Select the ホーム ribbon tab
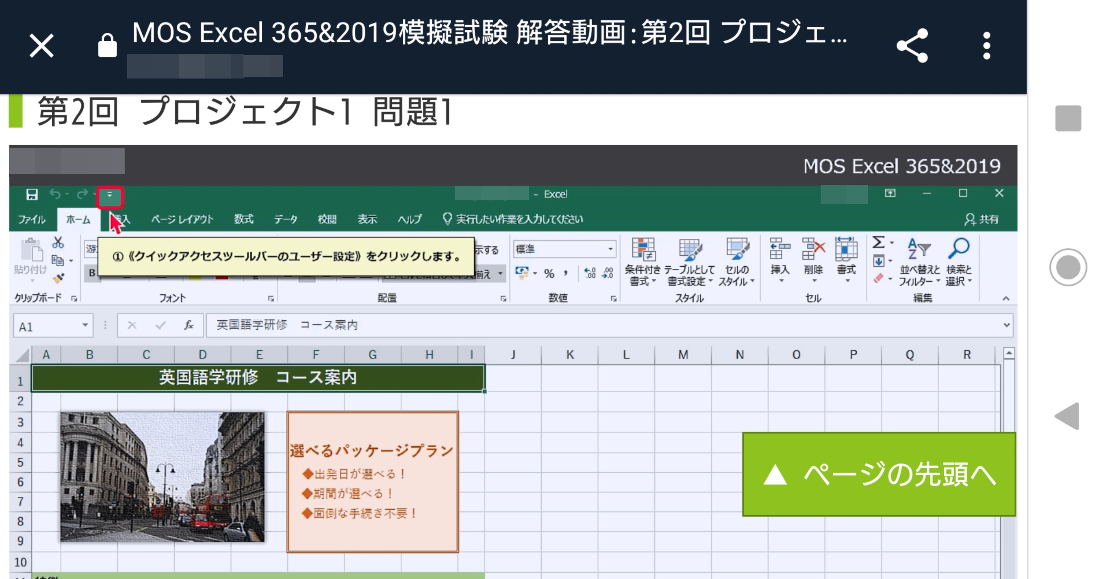Screen dimensions: 1110x579 (x=78, y=219)
